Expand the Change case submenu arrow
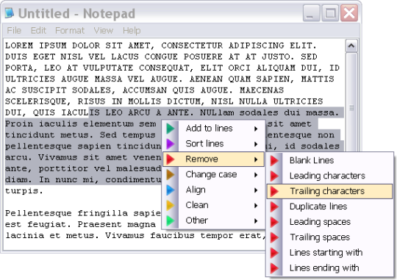This screenshot has height=280, width=397. [256, 175]
